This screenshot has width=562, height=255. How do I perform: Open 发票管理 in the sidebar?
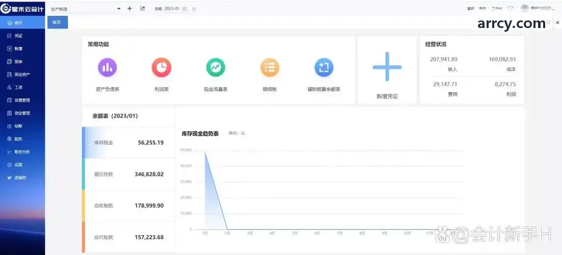tap(22, 100)
